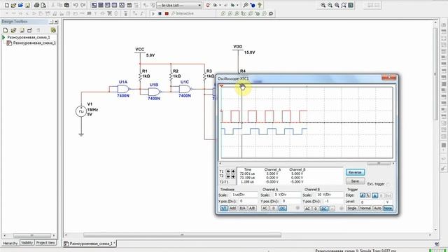Expand the top-level design tree node
This screenshot has width=448, height=252.
pos(3,37)
